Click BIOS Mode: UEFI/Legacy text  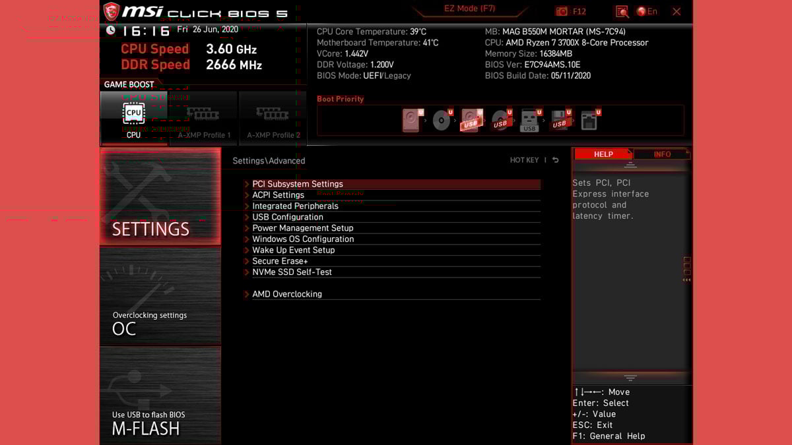pos(364,76)
